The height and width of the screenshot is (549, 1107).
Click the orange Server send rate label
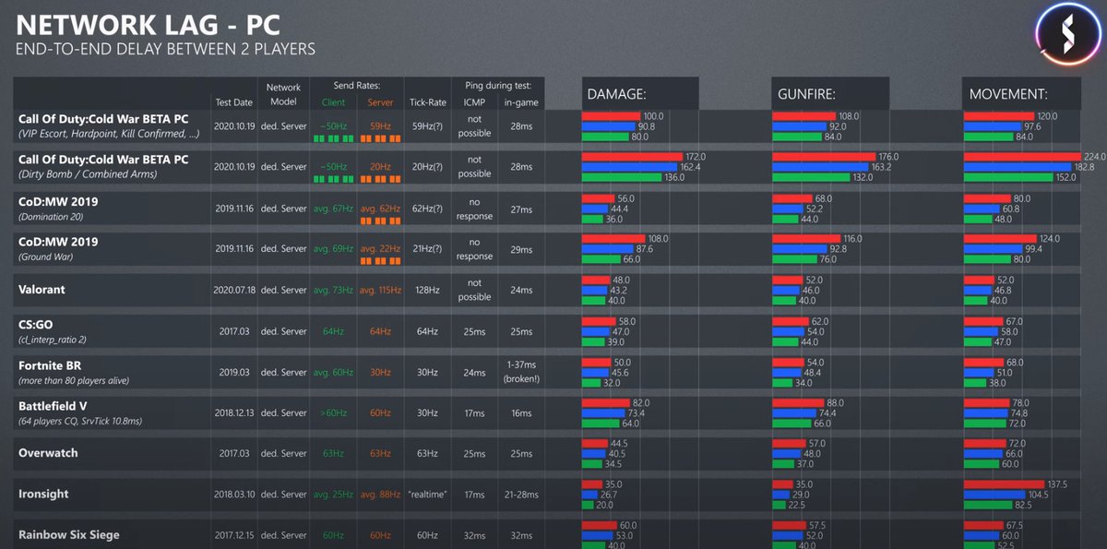[379, 102]
